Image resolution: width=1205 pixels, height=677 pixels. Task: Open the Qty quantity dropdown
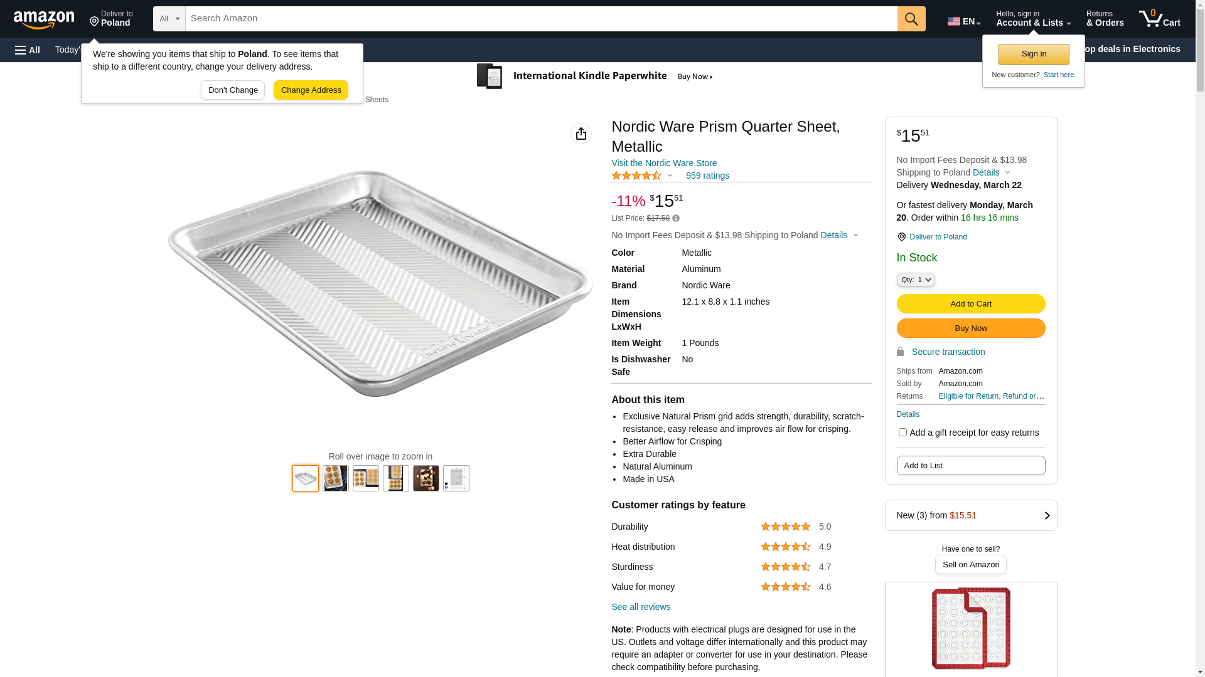point(916,280)
